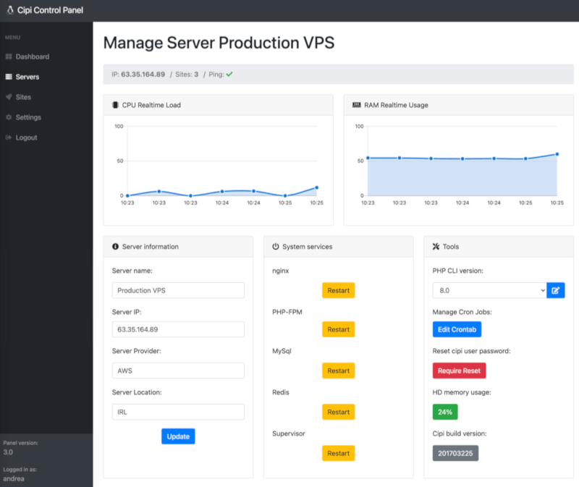Click the Cipi penguin logo icon
This screenshot has height=487, width=579.
pos(10,10)
